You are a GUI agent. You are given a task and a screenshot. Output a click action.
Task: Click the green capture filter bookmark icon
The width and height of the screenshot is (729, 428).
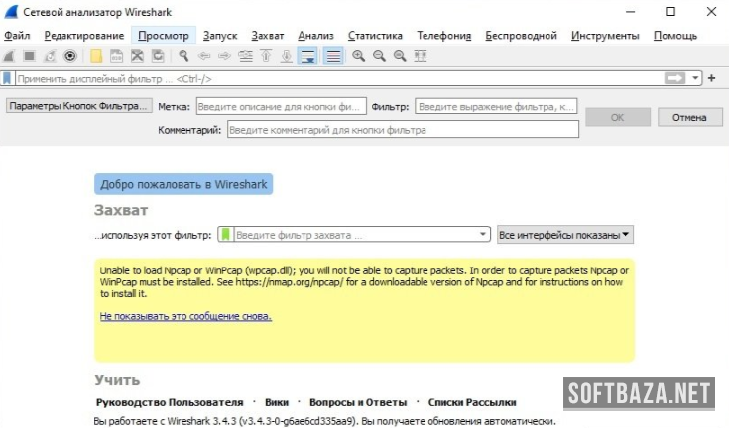pyautogui.click(x=226, y=235)
